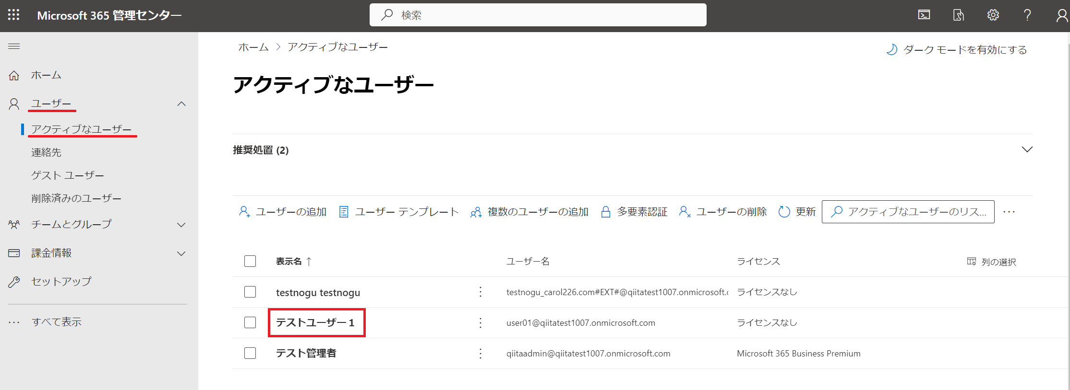The height and width of the screenshot is (390, 1070).
Task: Open the app launcher waffle icon
Action: point(14,15)
